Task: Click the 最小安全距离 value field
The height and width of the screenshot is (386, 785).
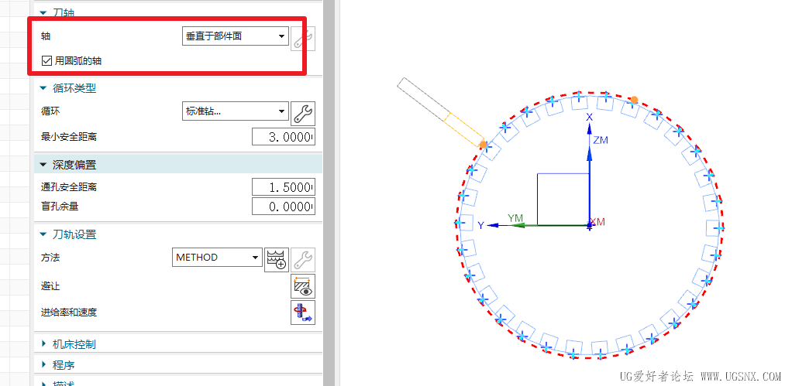Action: tap(284, 137)
